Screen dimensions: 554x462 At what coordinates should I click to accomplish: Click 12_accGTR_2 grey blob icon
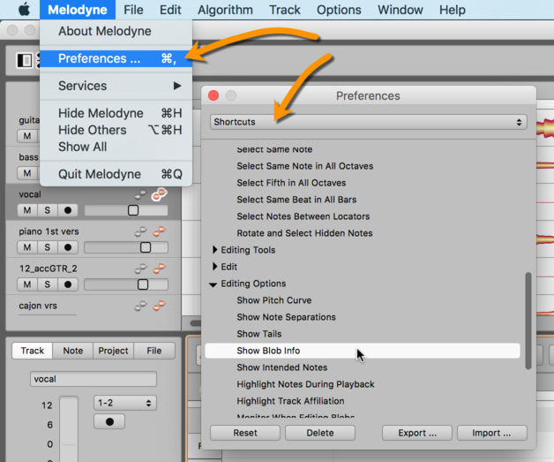140,269
